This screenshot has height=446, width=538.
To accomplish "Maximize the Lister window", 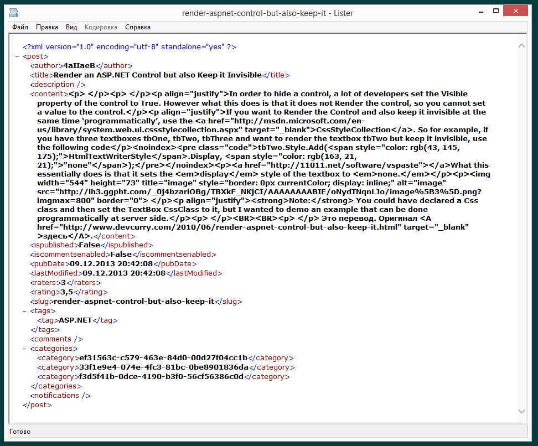I will 496,11.
